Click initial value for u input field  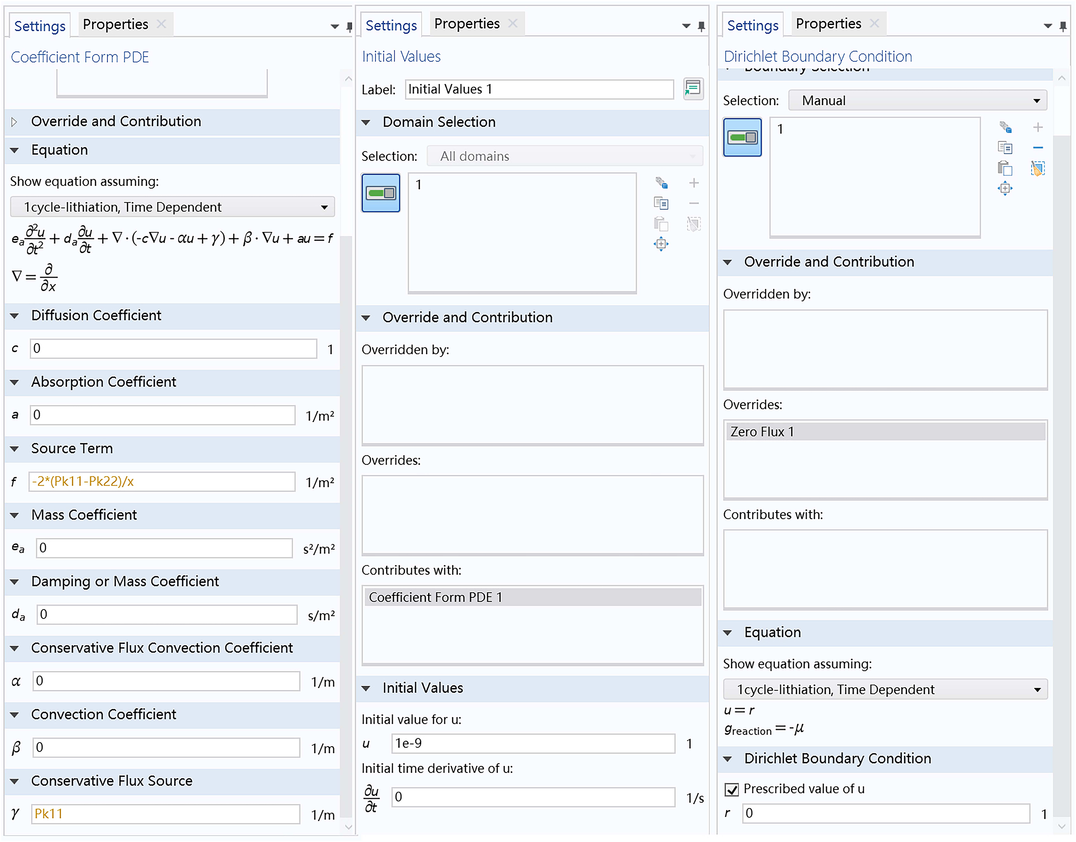point(533,743)
